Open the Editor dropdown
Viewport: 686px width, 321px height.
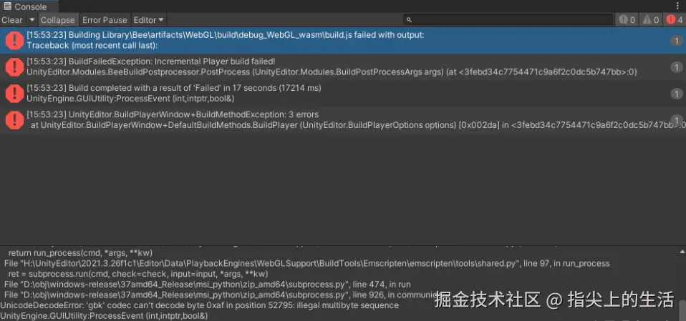[149, 20]
